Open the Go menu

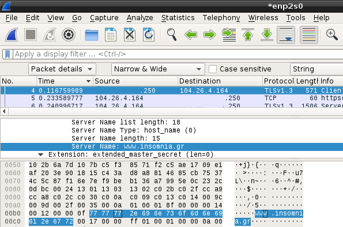click(77, 18)
